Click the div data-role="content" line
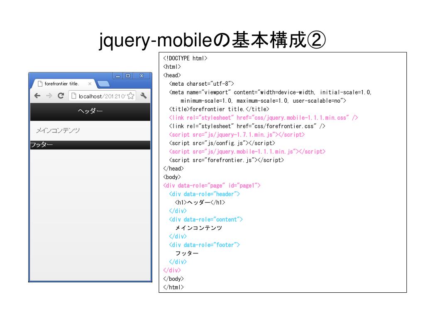This screenshot has height=318, width=425. [x=206, y=219]
